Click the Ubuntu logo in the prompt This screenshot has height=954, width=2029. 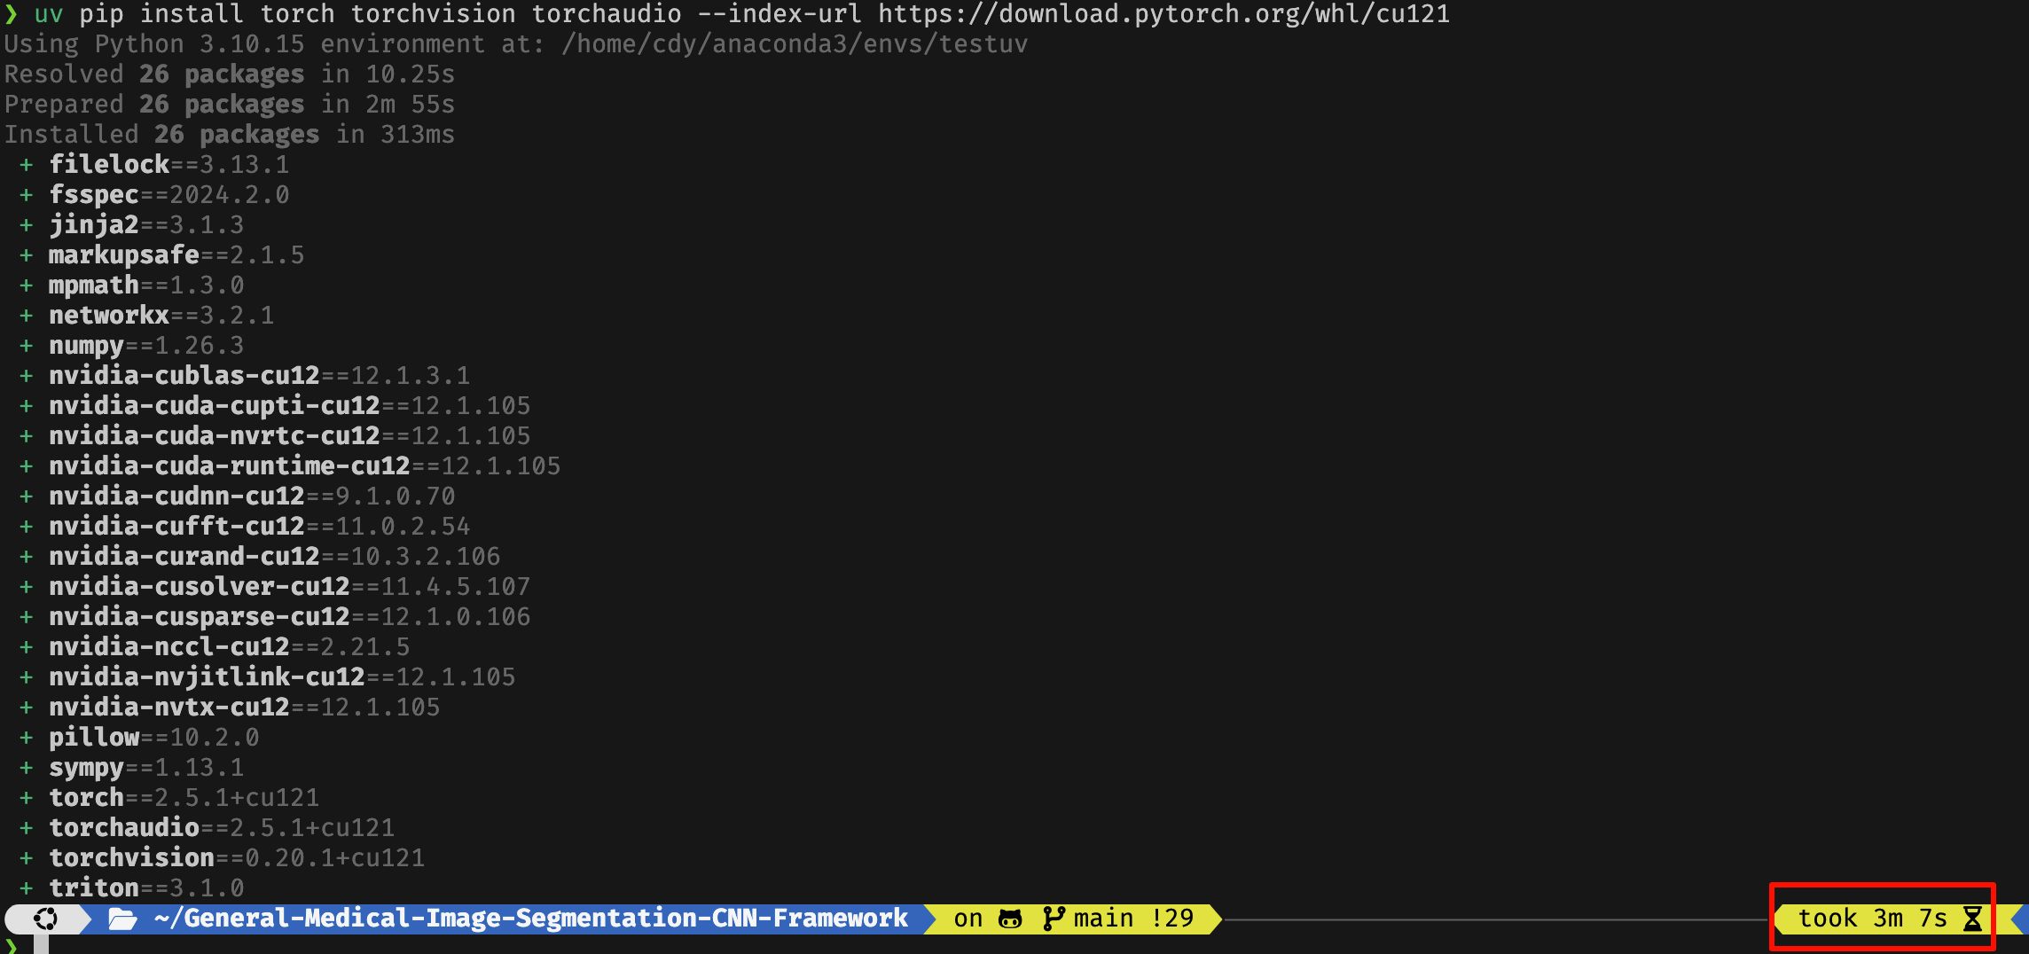click(x=45, y=919)
